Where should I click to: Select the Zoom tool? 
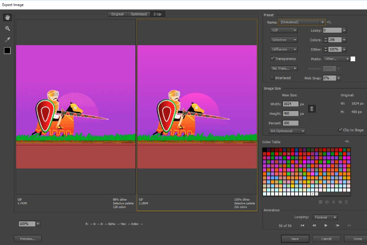click(7, 28)
